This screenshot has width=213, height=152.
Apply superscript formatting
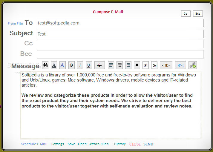point(145,65)
